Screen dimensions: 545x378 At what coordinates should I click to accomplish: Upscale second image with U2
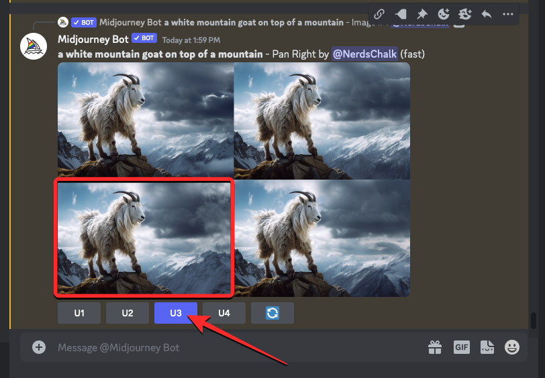(128, 313)
